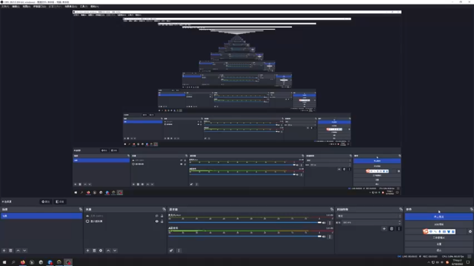Click the Exit button in Controls
474x266 pixels.
pos(439,250)
